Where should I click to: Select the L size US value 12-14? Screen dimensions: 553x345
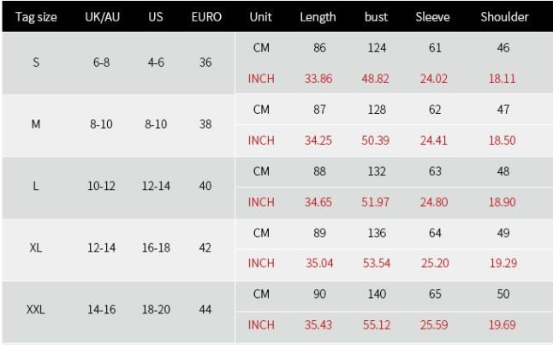156,186
